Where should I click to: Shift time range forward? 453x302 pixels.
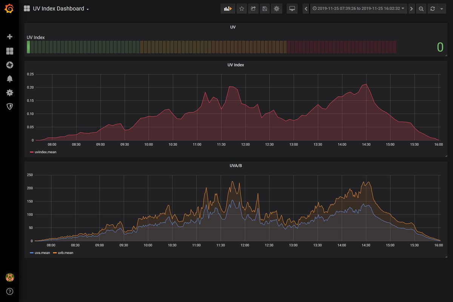(x=411, y=9)
